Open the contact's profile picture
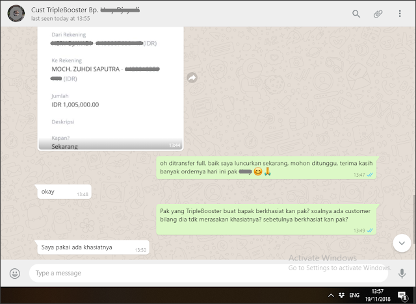This screenshot has height=304, width=416. click(16, 13)
